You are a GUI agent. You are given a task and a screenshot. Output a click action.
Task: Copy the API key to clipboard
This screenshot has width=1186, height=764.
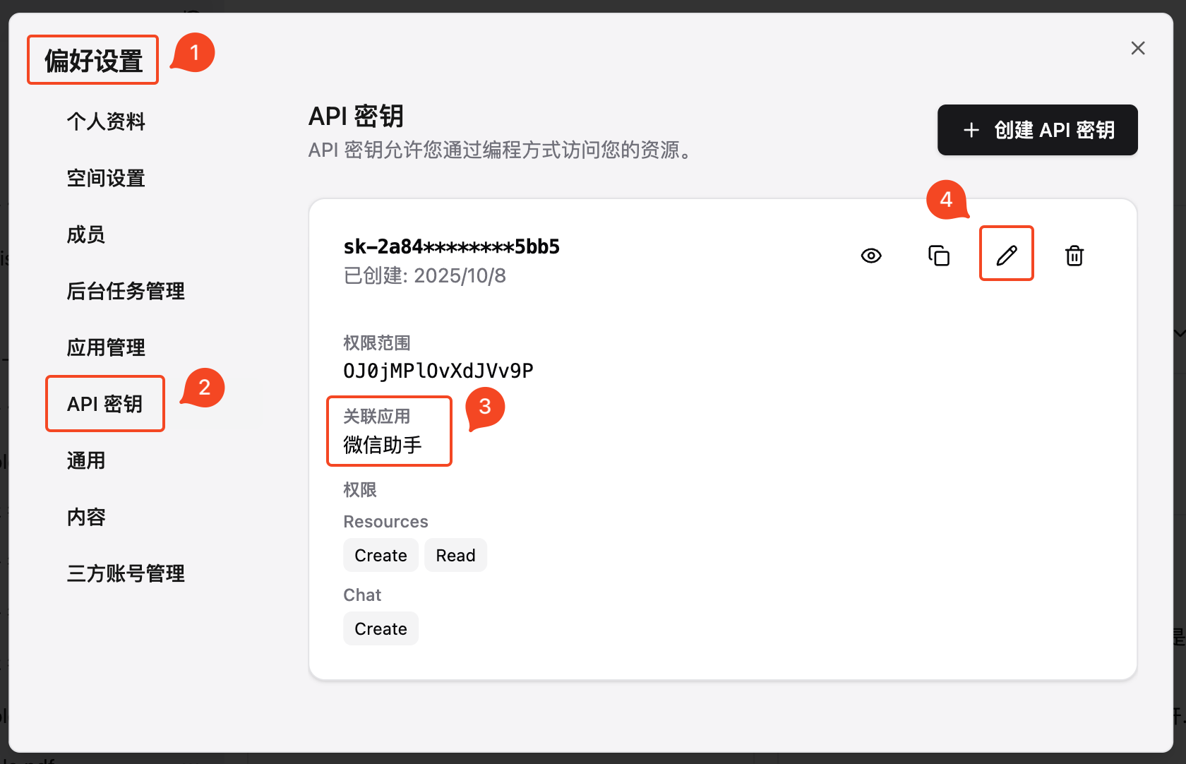click(939, 256)
